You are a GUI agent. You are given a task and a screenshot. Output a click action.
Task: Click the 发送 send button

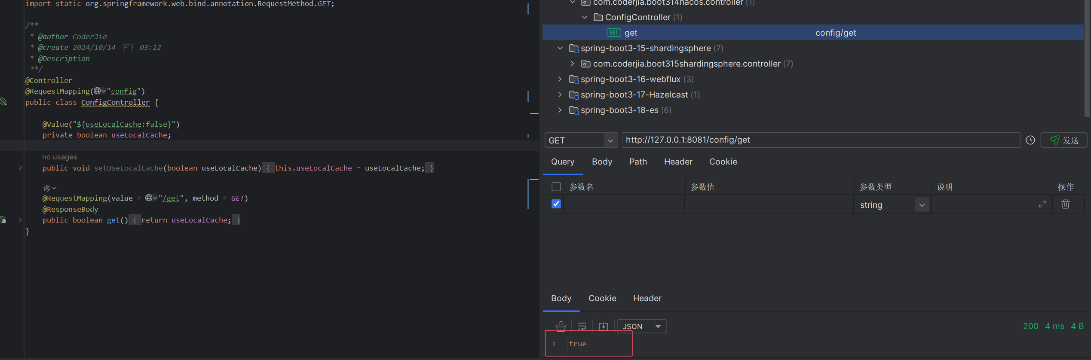(x=1063, y=140)
